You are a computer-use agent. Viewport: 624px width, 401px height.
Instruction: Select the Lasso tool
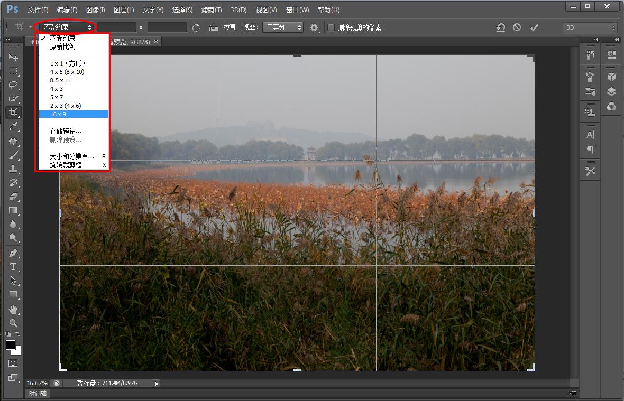[x=13, y=85]
